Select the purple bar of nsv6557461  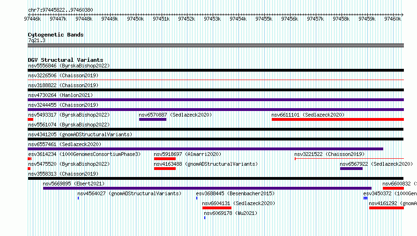coord(205,149)
